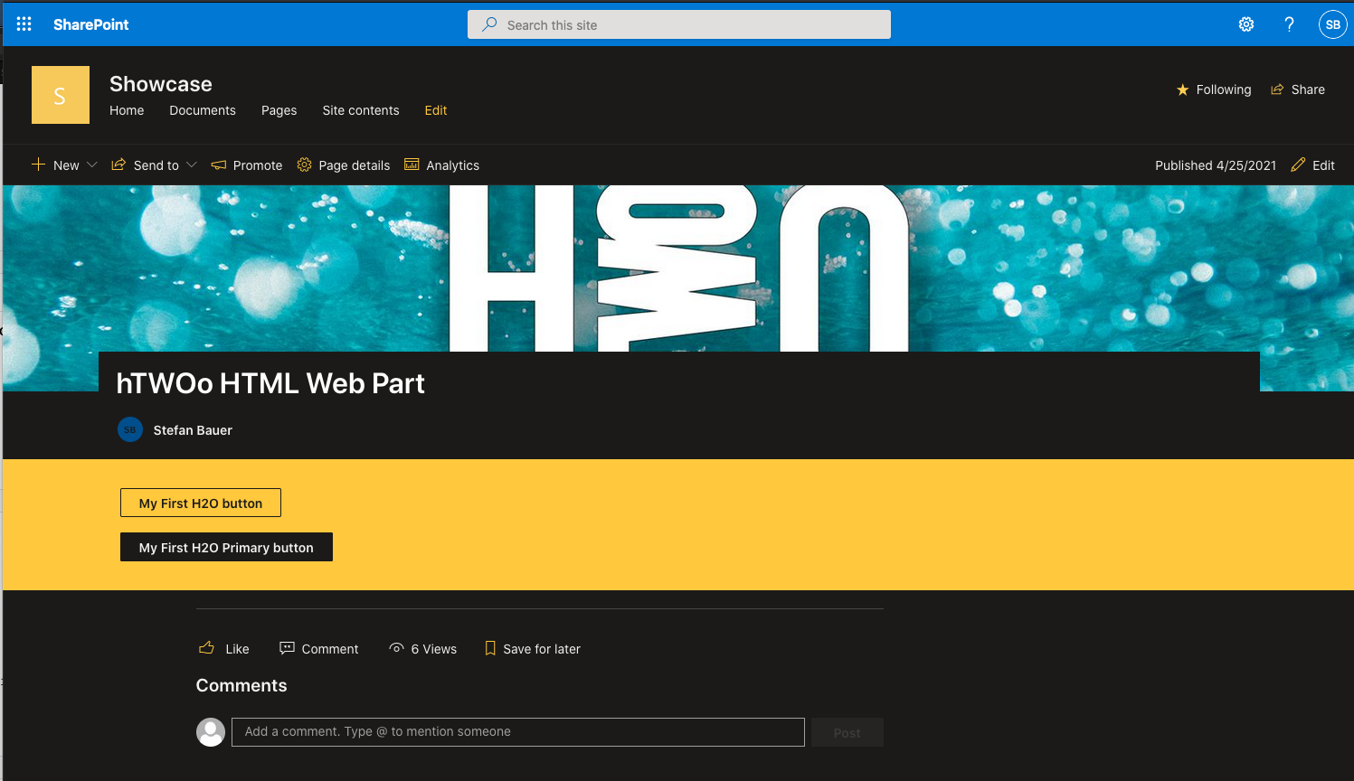
Task: Click the Search this site box
Action: click(x=679, y=25)
